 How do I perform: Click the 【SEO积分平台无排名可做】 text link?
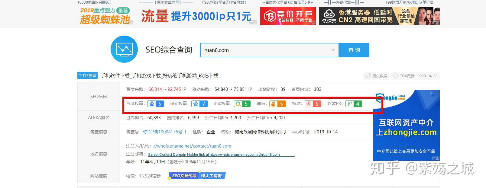pos(224,2)
